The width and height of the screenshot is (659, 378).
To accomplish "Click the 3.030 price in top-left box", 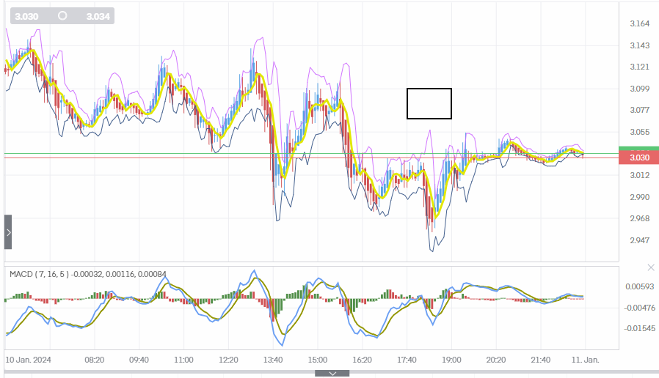I will pos(26,15).
